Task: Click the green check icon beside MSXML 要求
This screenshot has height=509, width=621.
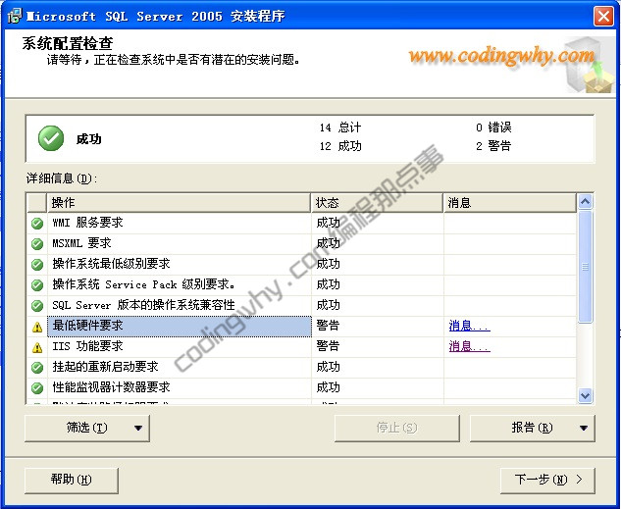Action: point(37,244)
